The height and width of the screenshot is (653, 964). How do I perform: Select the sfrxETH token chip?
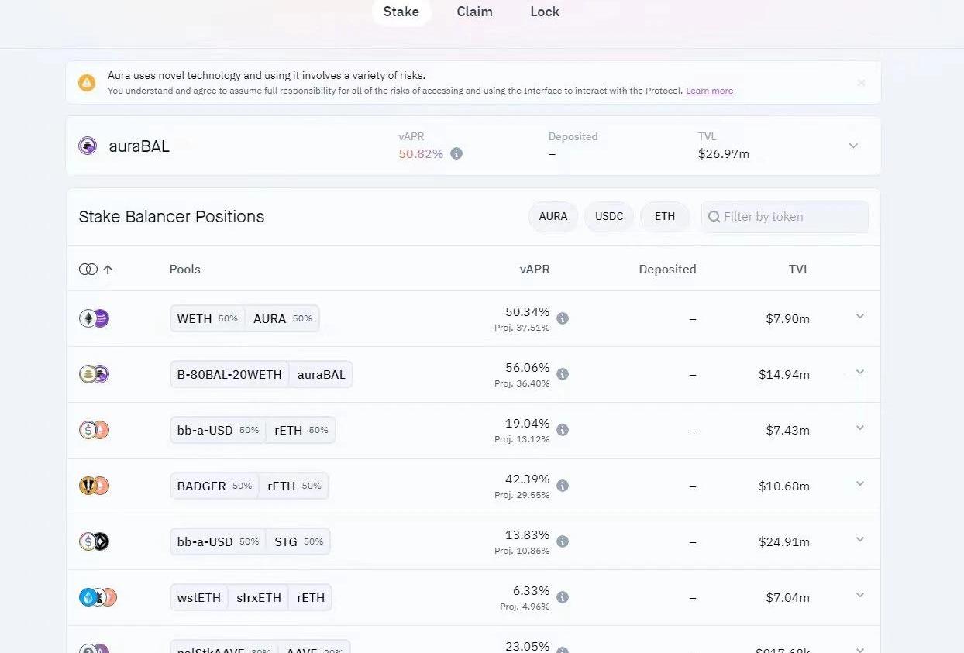click(259, 597)
